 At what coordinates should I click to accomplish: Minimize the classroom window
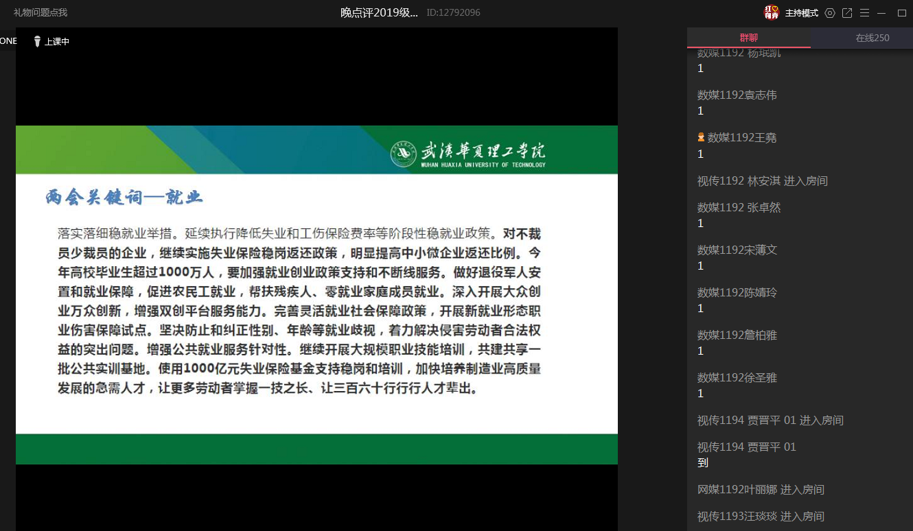(881, 13)
